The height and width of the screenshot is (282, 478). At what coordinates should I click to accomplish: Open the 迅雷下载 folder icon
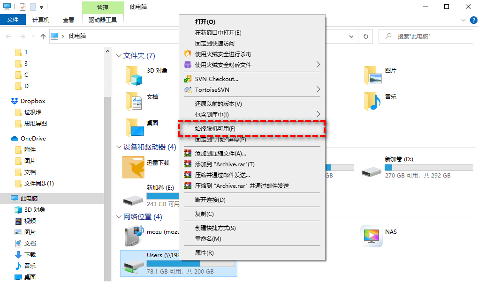click(133, 167)
